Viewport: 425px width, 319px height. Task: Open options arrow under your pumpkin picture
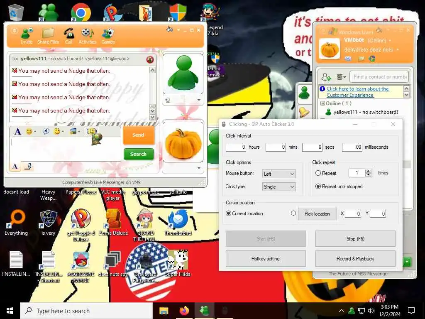coord(199,168)
